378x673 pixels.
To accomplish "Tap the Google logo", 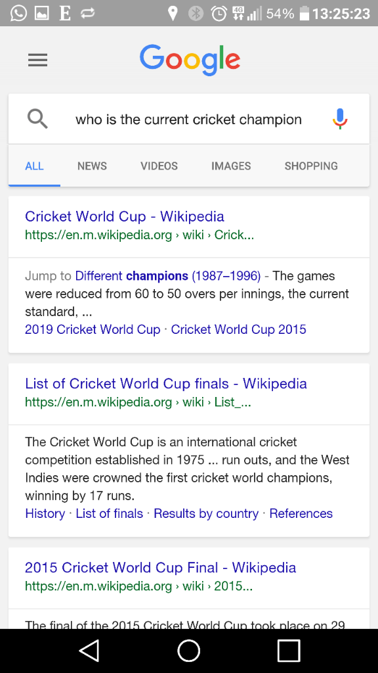I will (x=190, y=60).
